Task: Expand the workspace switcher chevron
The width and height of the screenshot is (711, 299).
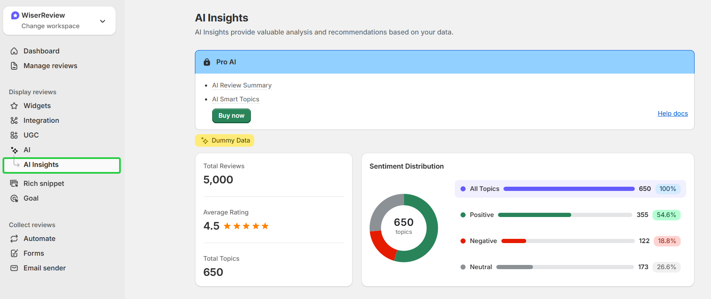Action: click(x=103, y=21)
